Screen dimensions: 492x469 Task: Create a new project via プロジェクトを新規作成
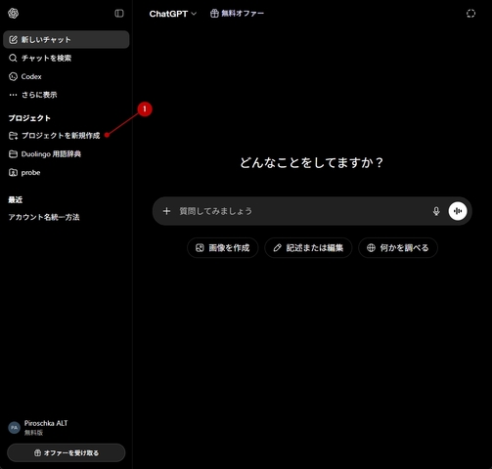click(x=67, y=136)
